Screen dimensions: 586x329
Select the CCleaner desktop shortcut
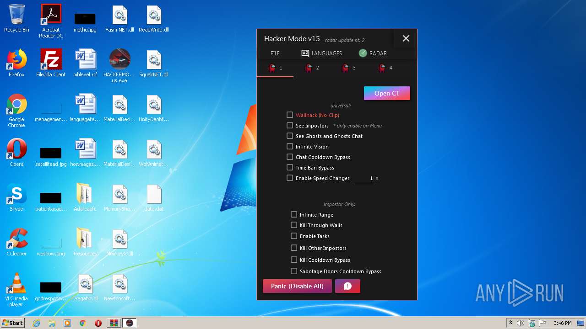(x=16, y=242)
